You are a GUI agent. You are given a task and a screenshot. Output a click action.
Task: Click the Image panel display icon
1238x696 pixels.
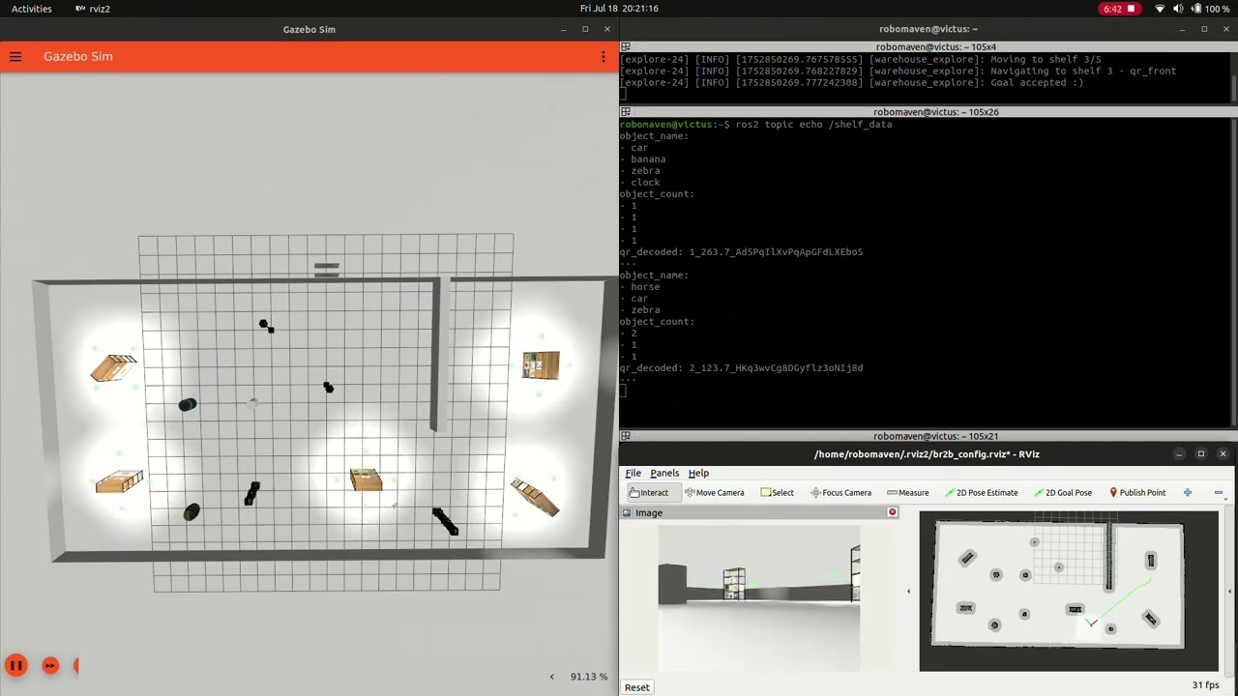click(628, 513)
